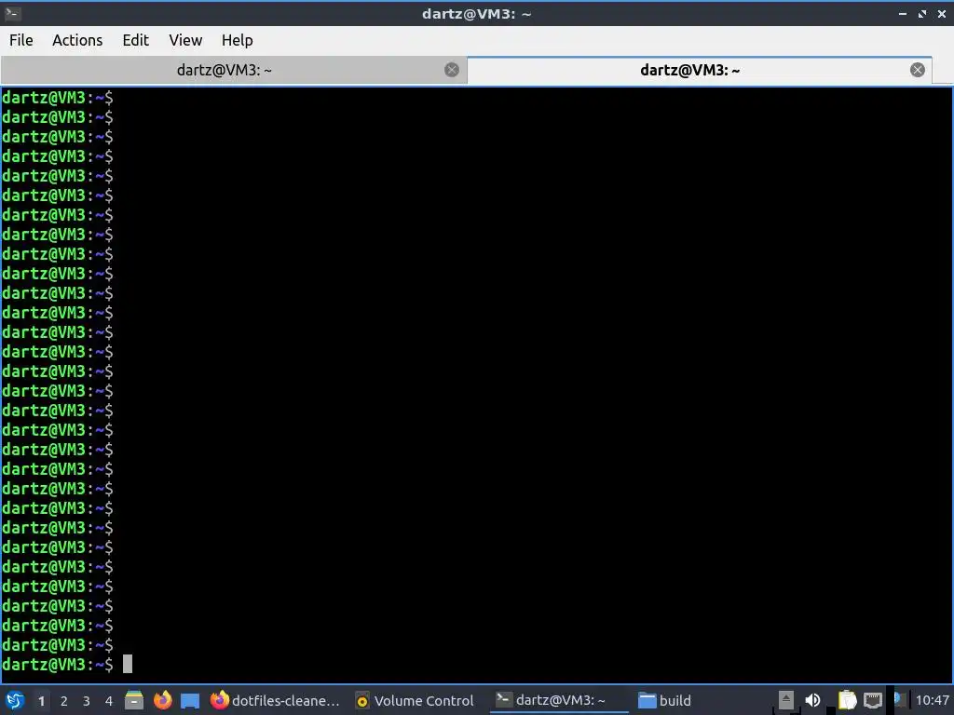Open the volume speaker tray icon
The image size is (954, 715).
pos(812,700)
